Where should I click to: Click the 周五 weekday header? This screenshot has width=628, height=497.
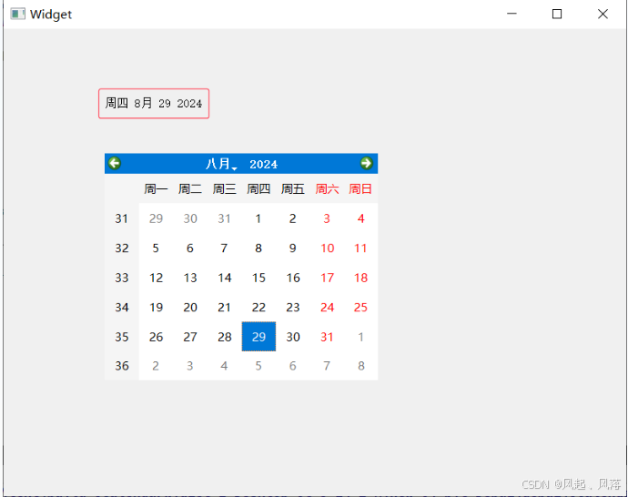tap(293, 188)
